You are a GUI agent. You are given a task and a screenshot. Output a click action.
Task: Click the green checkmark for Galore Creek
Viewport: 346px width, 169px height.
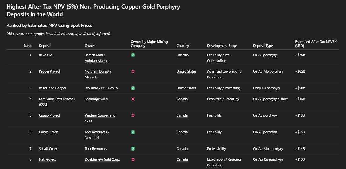point(133,132)
